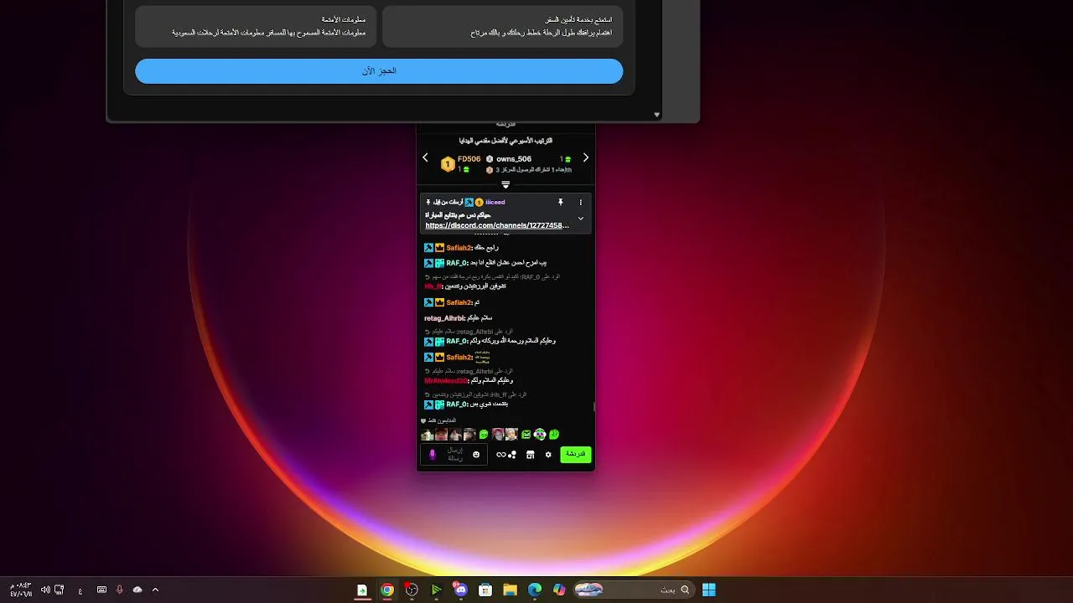Click the chat scrollbar thumb
The width and height of the screenshot is (1073, 603).
pyautogui.click(x=594, y=407)
